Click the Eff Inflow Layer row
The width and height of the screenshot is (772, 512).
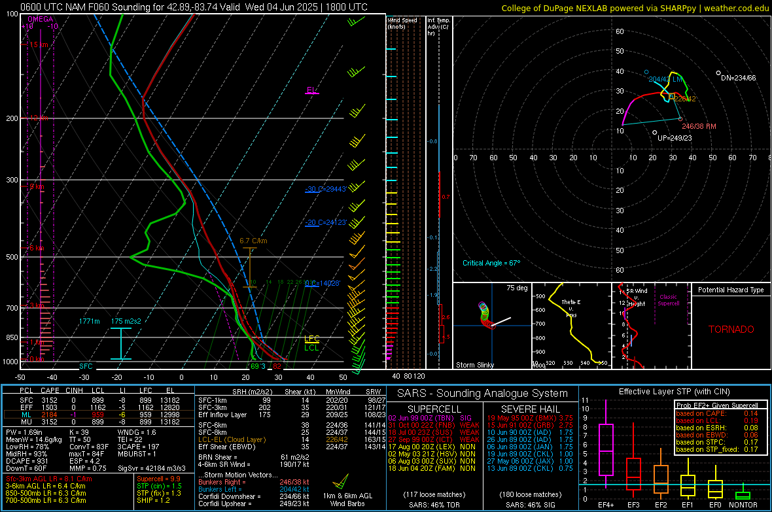(x=292, y=415)
